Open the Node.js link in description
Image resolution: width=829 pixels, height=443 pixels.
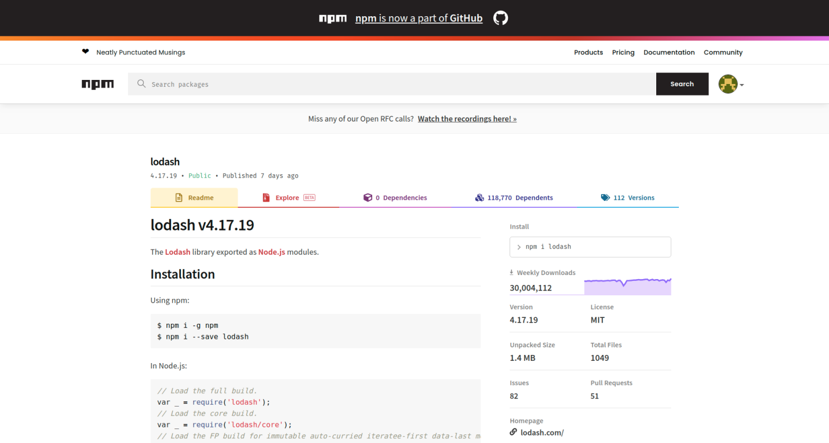coord(271,252)
